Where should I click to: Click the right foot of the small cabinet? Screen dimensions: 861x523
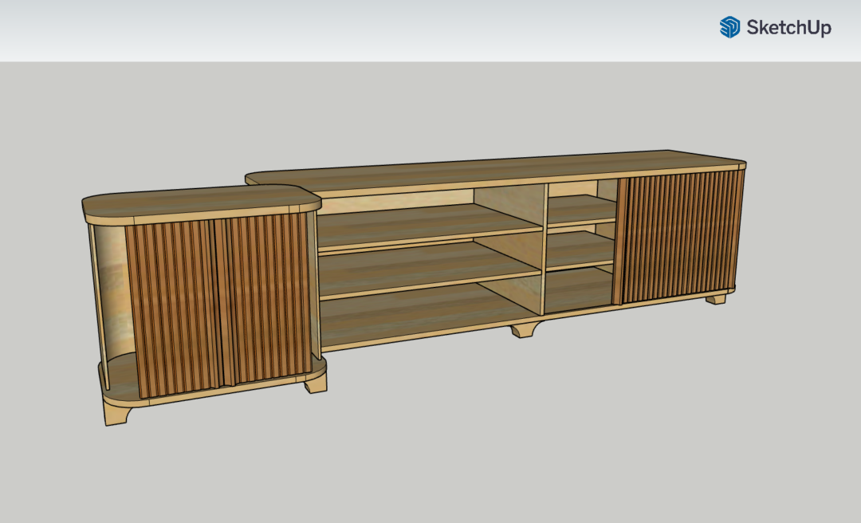click(315, 383)
